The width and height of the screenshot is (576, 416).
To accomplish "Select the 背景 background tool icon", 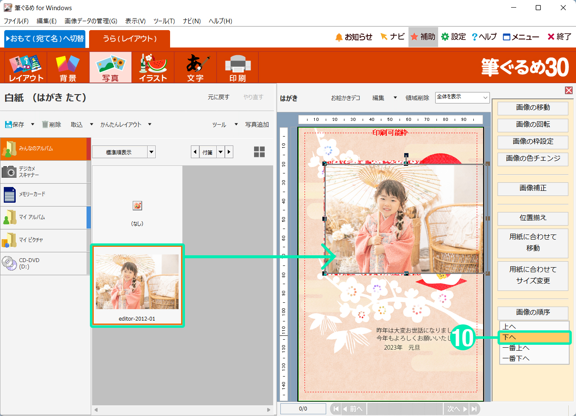I will [x=68, y=68].
